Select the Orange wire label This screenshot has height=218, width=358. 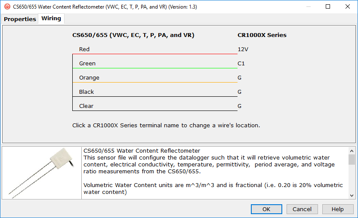click(x=89, y=77)
